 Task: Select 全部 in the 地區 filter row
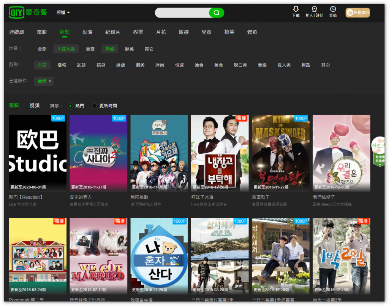(x=42, y=49)
